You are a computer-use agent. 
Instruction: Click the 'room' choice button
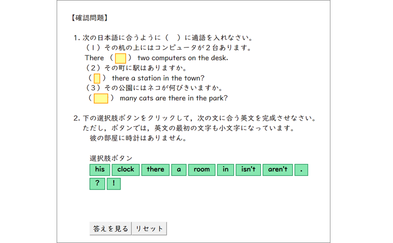point(202,169)
